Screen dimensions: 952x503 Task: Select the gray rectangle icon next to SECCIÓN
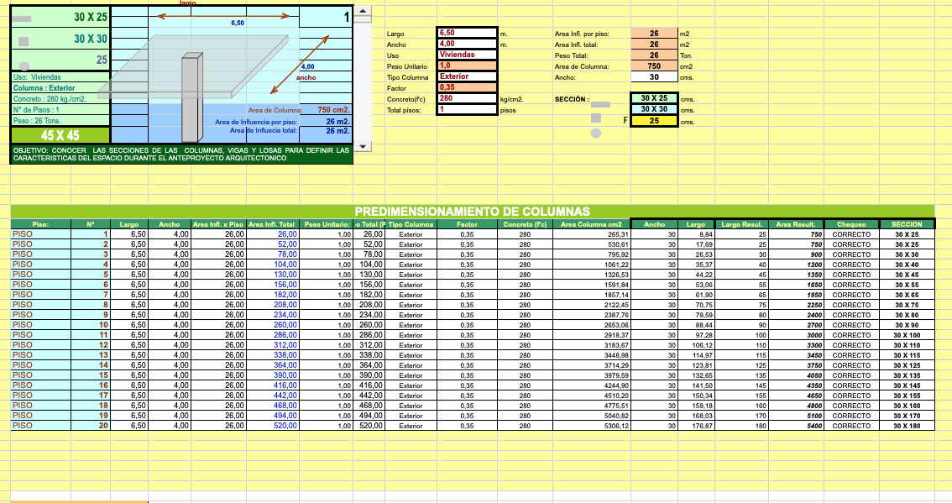[601, 105]
